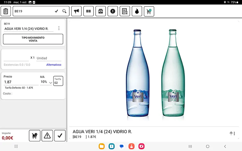The height and width of the screenshot is (151, 242).
Task: Tap the warning triangle button
Action: (x=47, y=136)
